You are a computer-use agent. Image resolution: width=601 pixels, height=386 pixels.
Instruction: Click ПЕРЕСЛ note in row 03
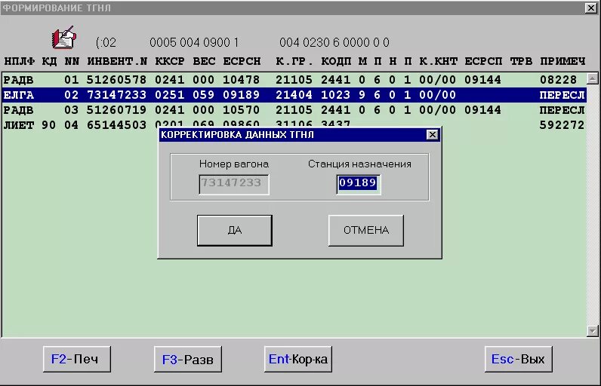tap(562, 110)
